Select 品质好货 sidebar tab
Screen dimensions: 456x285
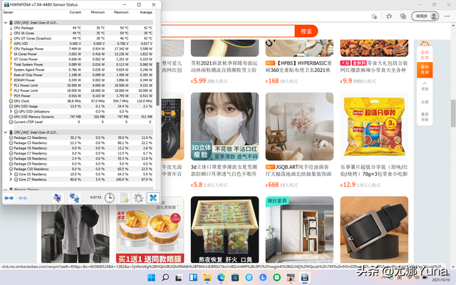(x=425, y=54)
